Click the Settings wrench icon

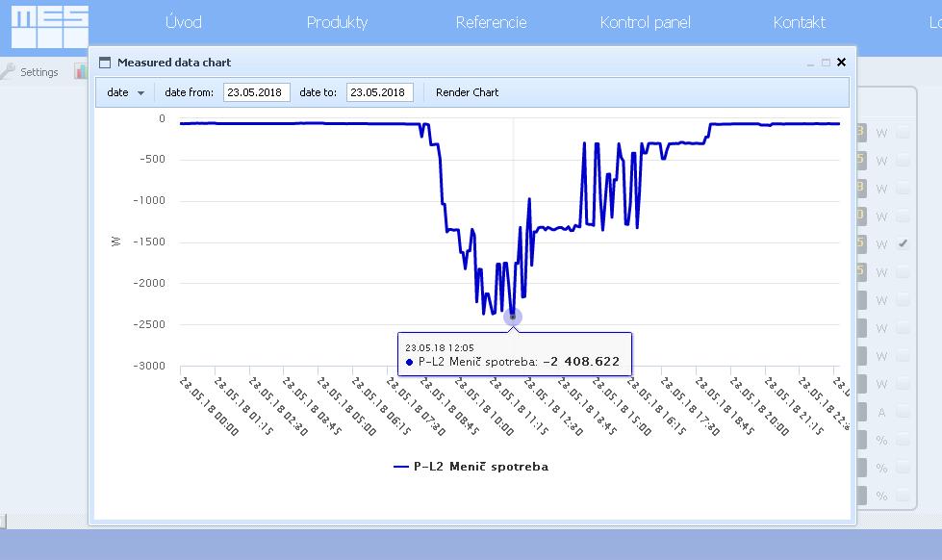click(x=8, y=72)
